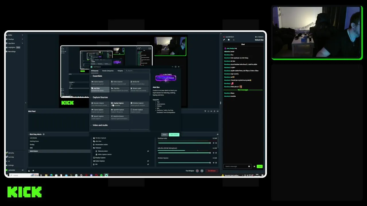Open Settings in the left sidebar
This screenshot has height=206, width=367.
(10, 165)
